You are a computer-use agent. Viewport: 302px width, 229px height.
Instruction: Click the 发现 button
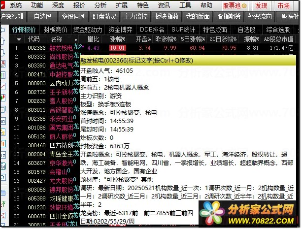click(x=261, y=5)
